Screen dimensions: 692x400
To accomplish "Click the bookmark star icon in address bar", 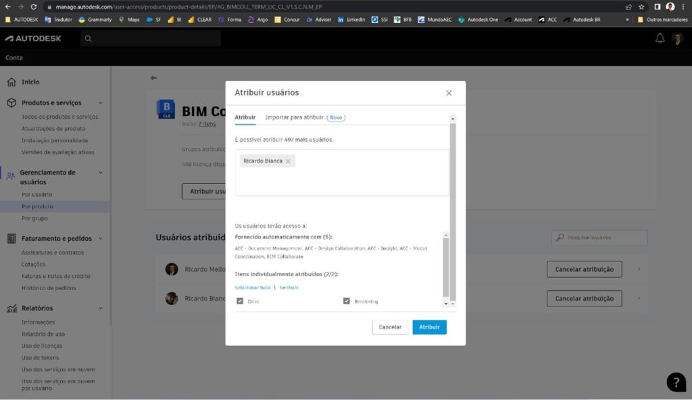I will [x=641, y=7].
